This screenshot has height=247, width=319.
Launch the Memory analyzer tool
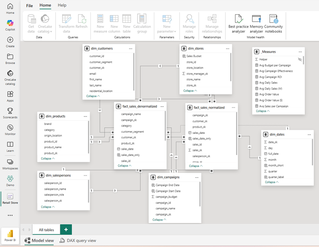coord(256,23)
